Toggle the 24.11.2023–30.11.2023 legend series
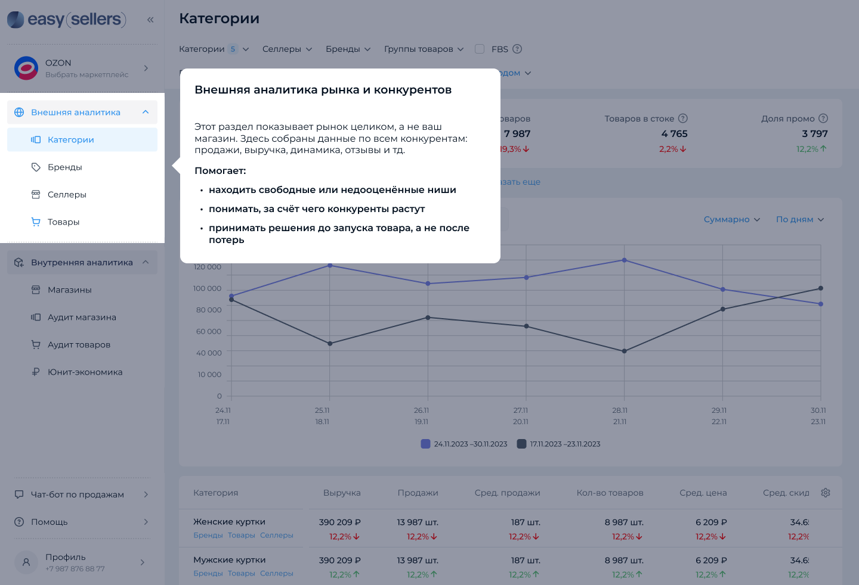The width and height of the screenshot is (859, 585). [464, 444]
